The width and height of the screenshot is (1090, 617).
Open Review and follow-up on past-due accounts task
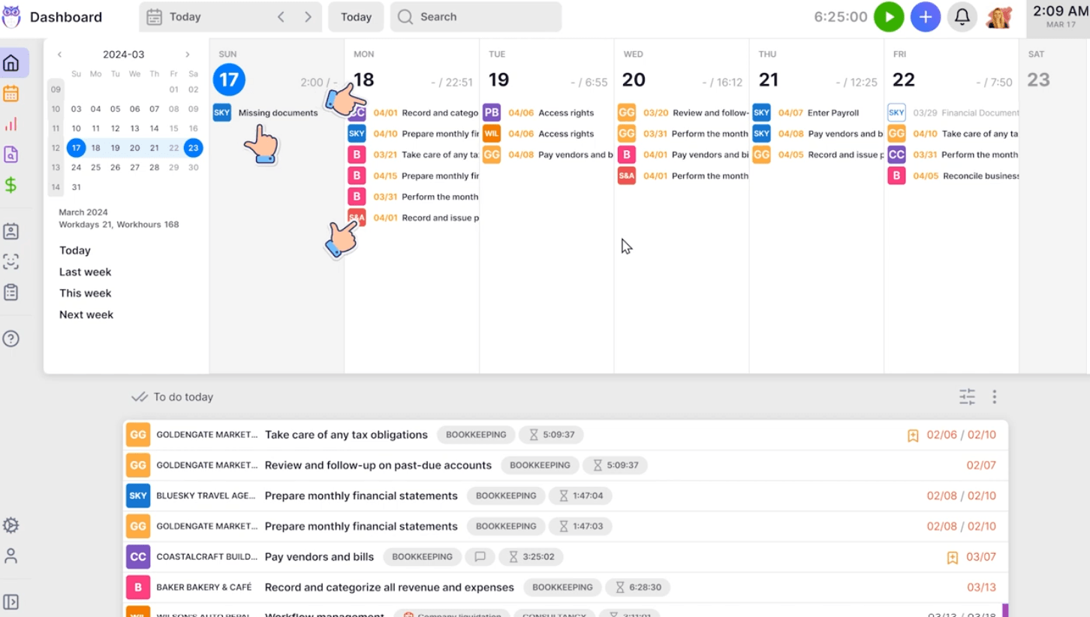[378, 465]
